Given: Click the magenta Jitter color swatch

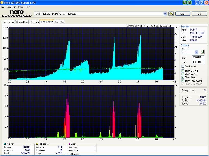Looking at the screenshot, I should [70, 144].
